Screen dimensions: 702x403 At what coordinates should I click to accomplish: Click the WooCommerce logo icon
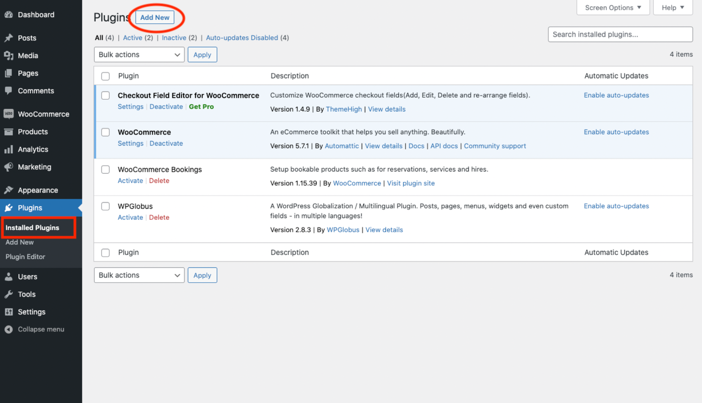coord(8,114)
